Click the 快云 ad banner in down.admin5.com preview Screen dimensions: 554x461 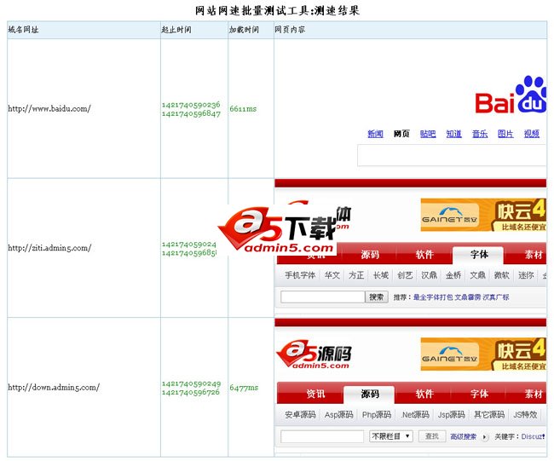pyautogui.click(x=519, y=354)
